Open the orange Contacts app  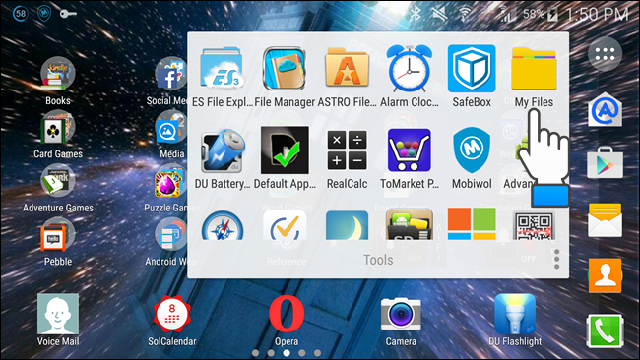[x=605, y=275]
